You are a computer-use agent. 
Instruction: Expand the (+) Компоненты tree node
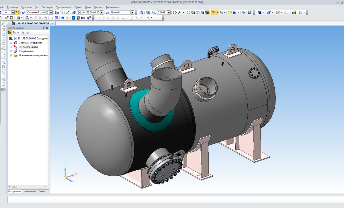(x=11, y=47)
